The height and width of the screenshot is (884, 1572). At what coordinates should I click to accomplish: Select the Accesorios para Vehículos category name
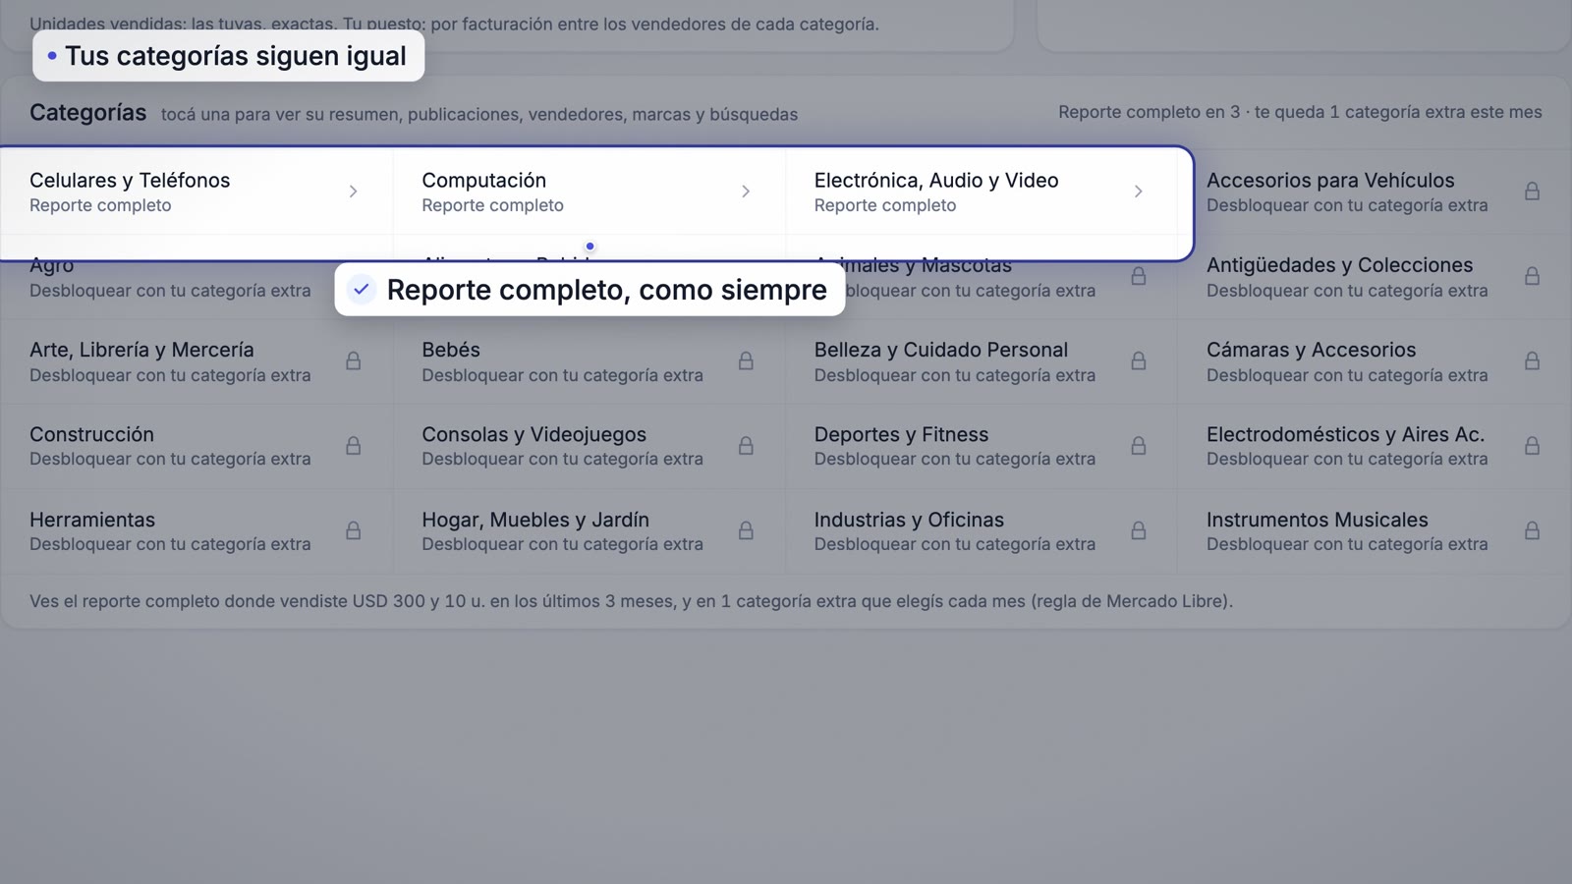coord(1330,181)
